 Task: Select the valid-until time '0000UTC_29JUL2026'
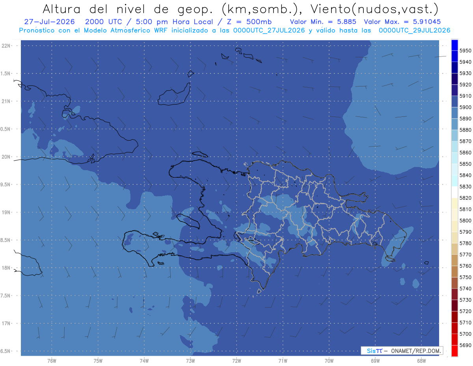[414, 30]
